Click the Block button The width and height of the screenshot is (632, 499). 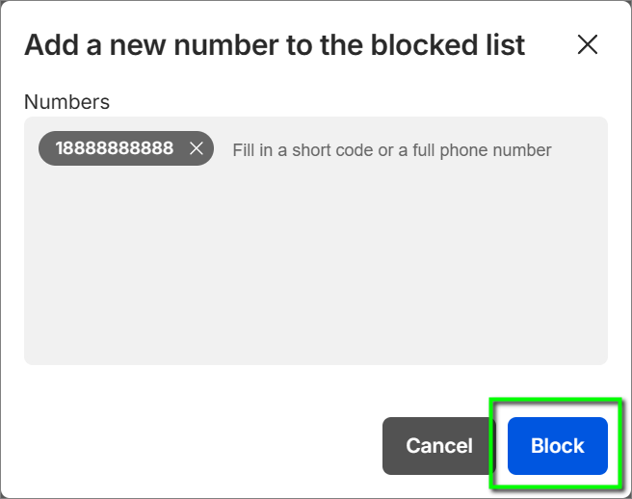pos(558,446)
